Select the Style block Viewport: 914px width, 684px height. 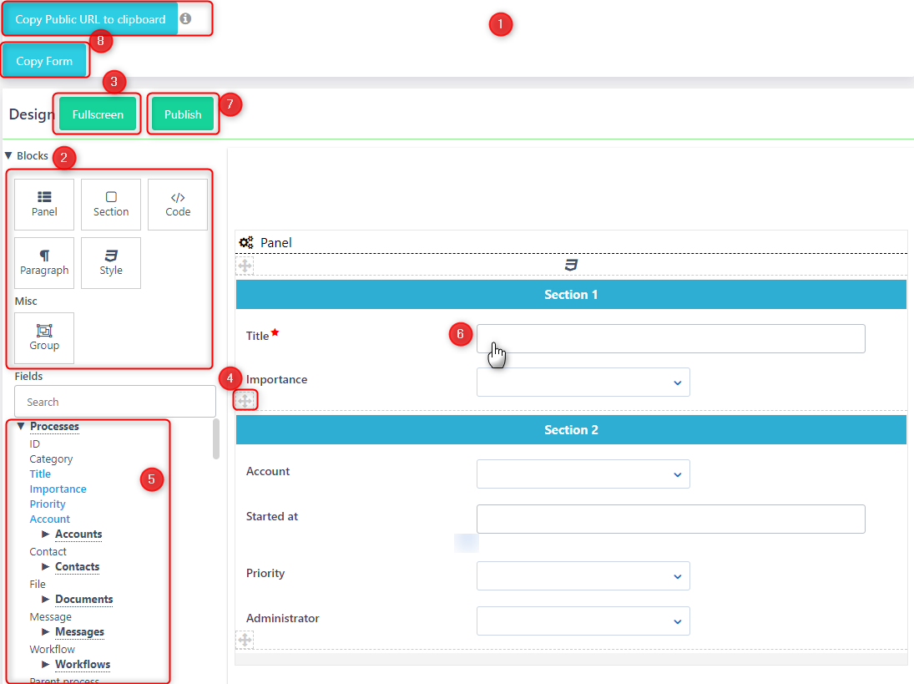coord(111,263)
